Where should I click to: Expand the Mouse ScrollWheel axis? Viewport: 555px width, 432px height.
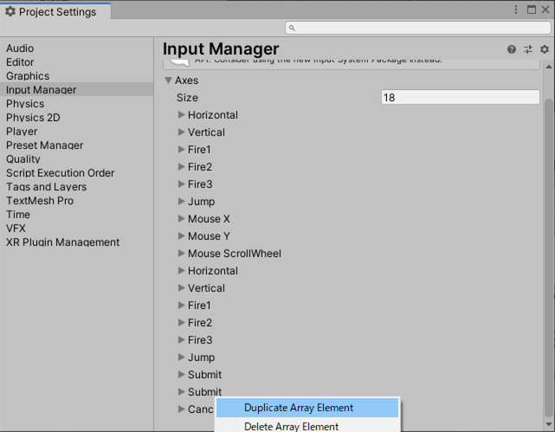click(x=181, y=254)
